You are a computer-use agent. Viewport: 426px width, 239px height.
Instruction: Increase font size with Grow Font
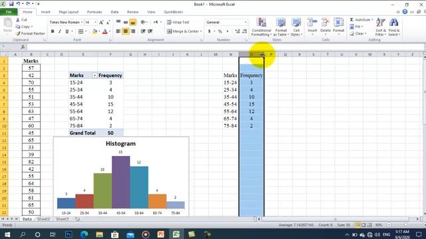click(x=101, y=22)
